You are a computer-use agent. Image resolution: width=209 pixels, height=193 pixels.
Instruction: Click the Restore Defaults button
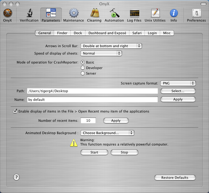point(175,178)
